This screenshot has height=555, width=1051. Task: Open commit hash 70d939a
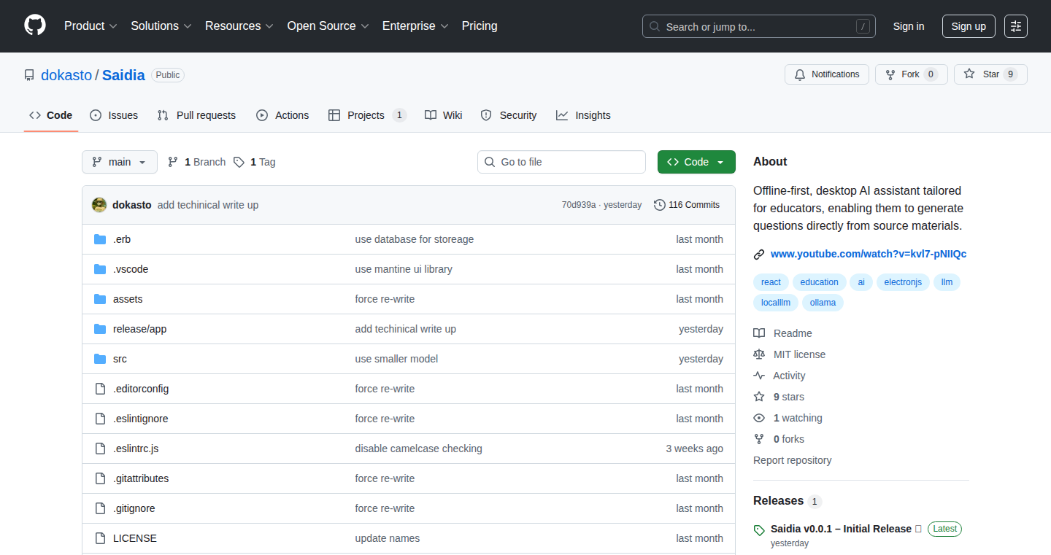(x=579, y=205)
